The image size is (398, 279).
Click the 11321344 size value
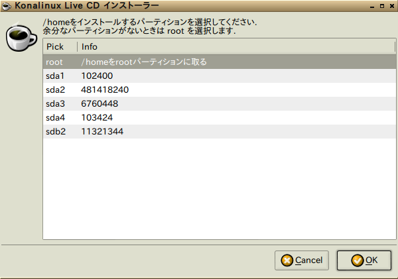[102, 132]
